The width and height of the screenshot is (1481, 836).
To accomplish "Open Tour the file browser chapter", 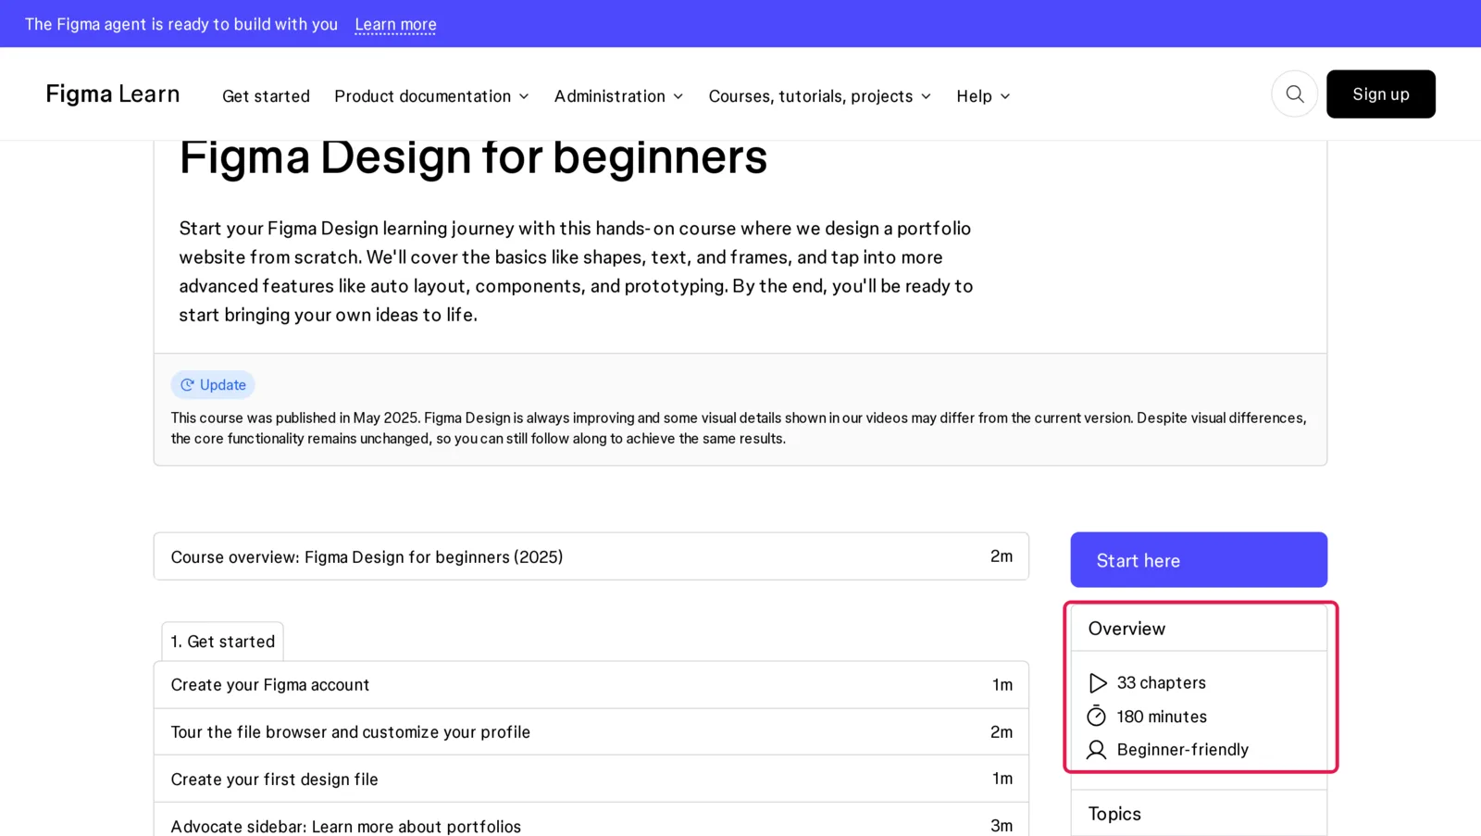I will pyautogui.click(x=591, y=731).
